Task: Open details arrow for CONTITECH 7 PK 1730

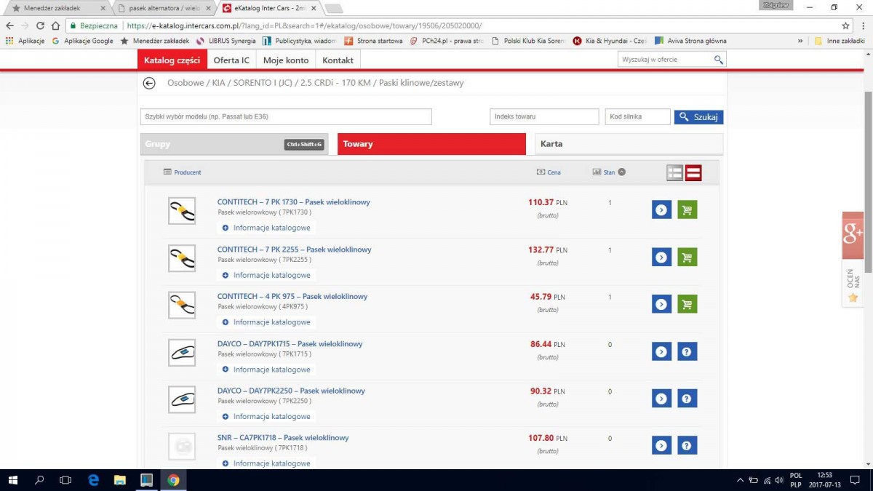Action: (x=661, y=210)
